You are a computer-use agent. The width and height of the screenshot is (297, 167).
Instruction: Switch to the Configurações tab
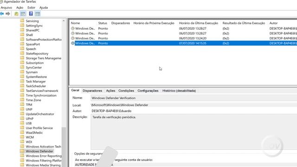pyautogui.click(x=148, y=91)
